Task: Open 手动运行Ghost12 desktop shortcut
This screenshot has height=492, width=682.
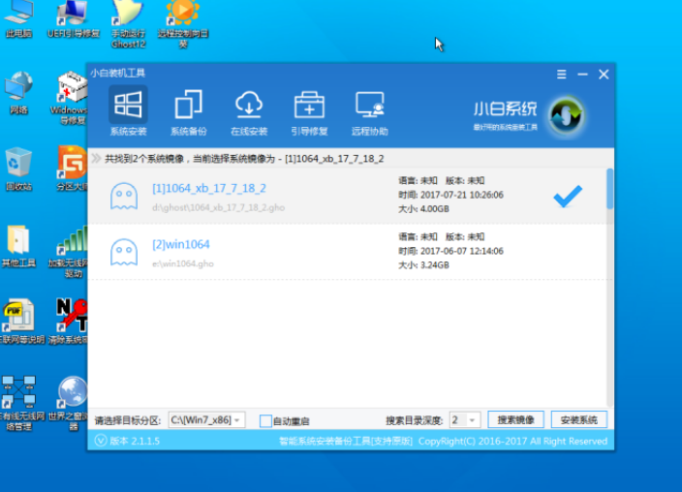Action: [x=128, y=24]
